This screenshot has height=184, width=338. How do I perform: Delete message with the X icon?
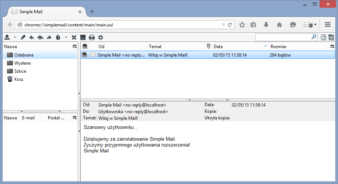coord(74,37)
